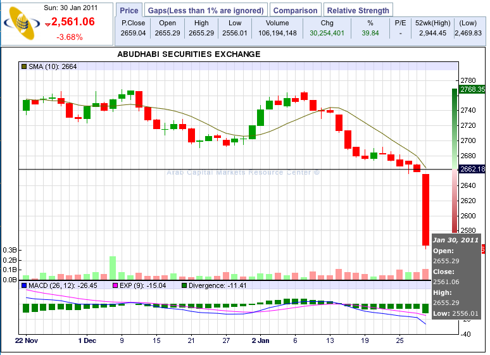490x355 pixels.
Task: Click the red down-arrow next to 2,561.06
Action: 48,25
